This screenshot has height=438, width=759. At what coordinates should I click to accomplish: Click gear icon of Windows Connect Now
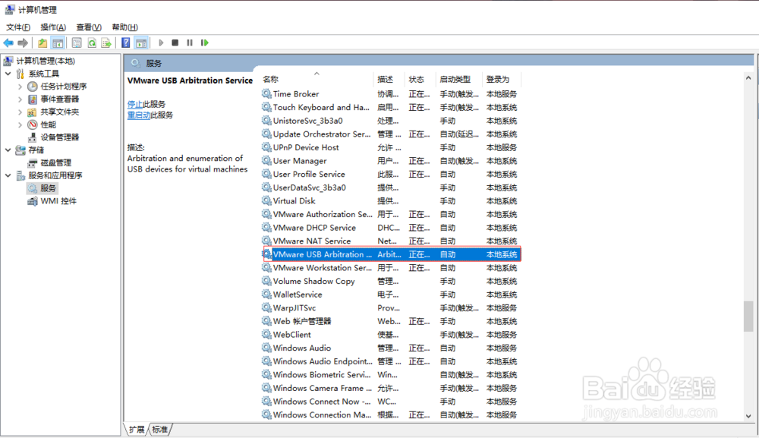(266, 402)
